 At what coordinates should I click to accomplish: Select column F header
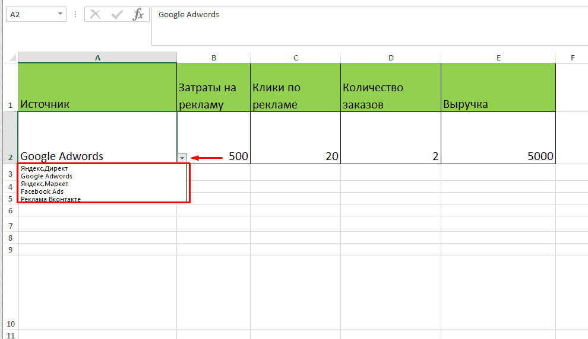tap(572, 57)
